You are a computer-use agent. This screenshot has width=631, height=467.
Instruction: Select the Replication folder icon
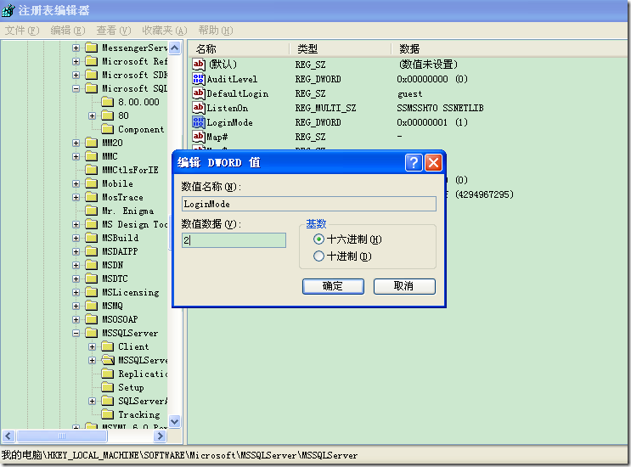tap(108, 374)
